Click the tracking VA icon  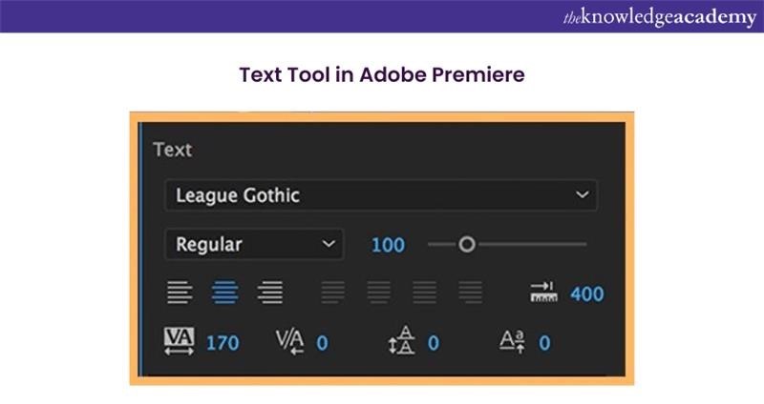click(180, 342)
